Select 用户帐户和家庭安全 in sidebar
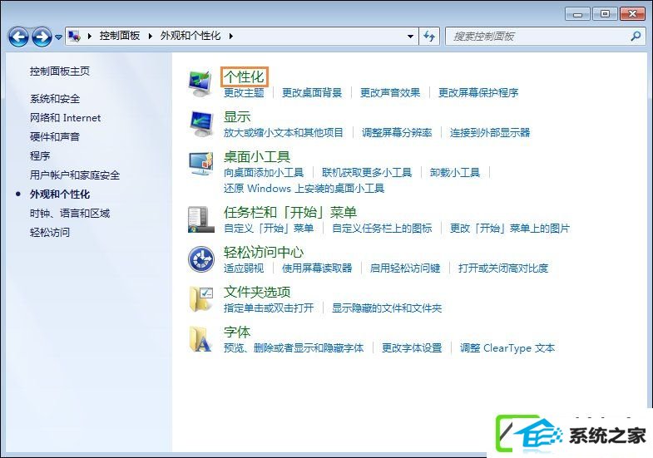 (x=75, y=175)
